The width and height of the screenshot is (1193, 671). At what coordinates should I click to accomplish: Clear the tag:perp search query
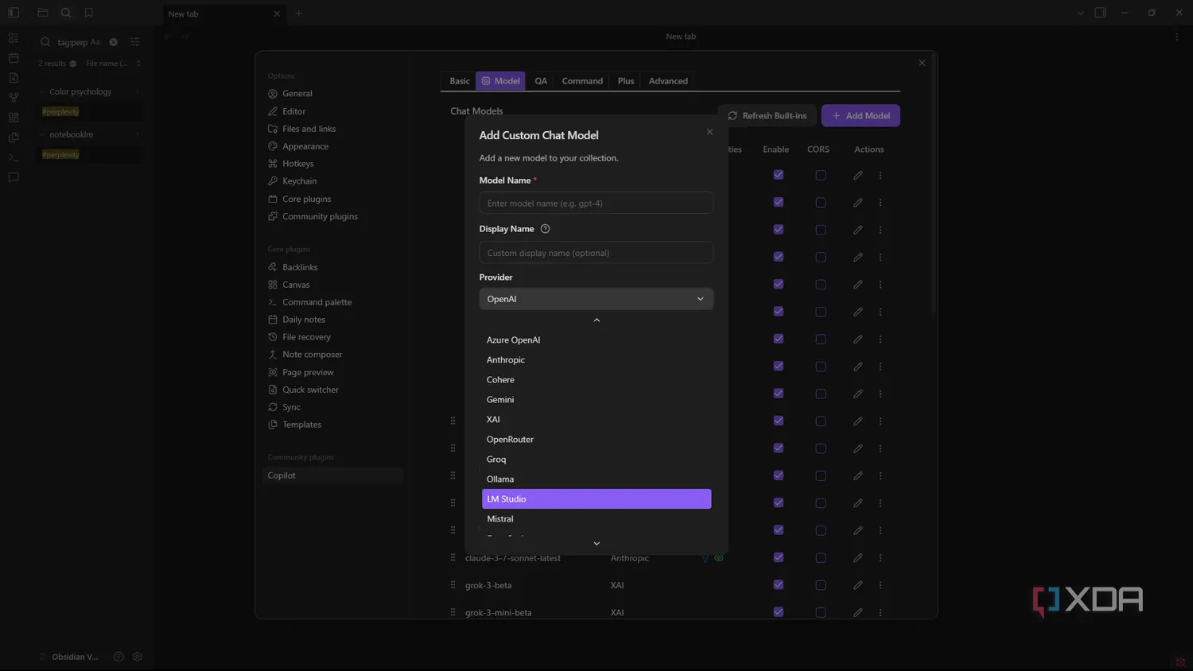click(113, 42)
